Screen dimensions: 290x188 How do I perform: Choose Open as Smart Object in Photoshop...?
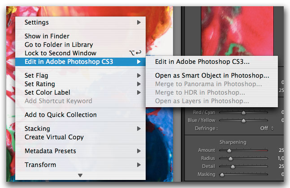click(x=212, y=75)
